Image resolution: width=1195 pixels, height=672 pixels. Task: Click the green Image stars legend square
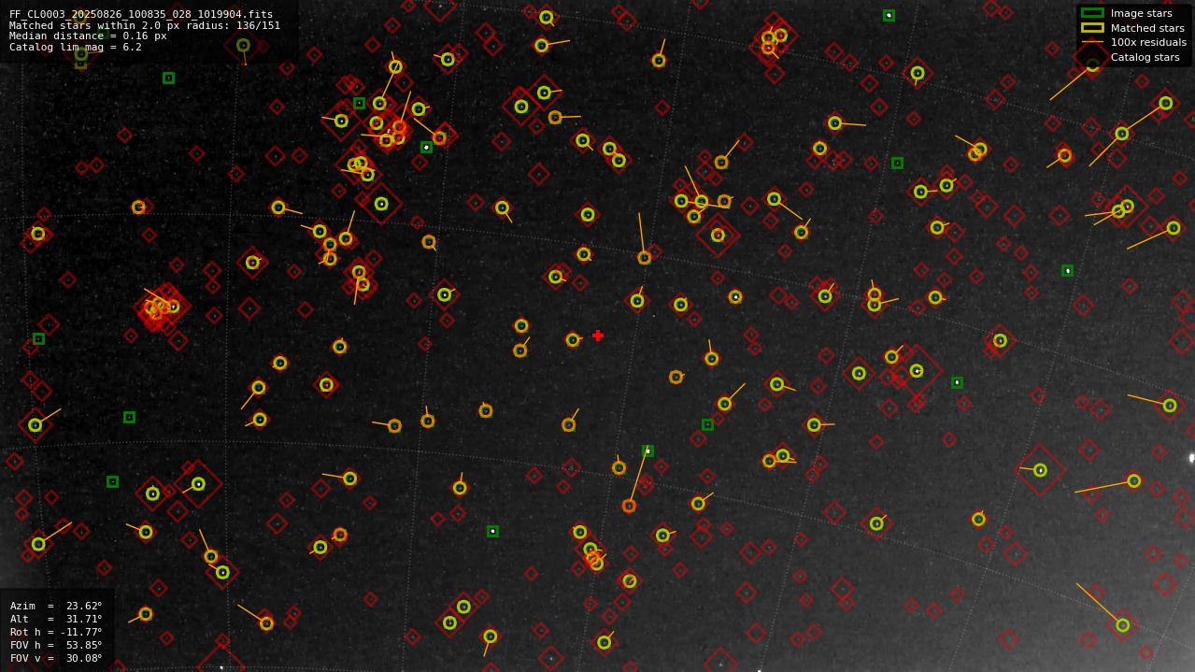click(x=1091, y=13)
